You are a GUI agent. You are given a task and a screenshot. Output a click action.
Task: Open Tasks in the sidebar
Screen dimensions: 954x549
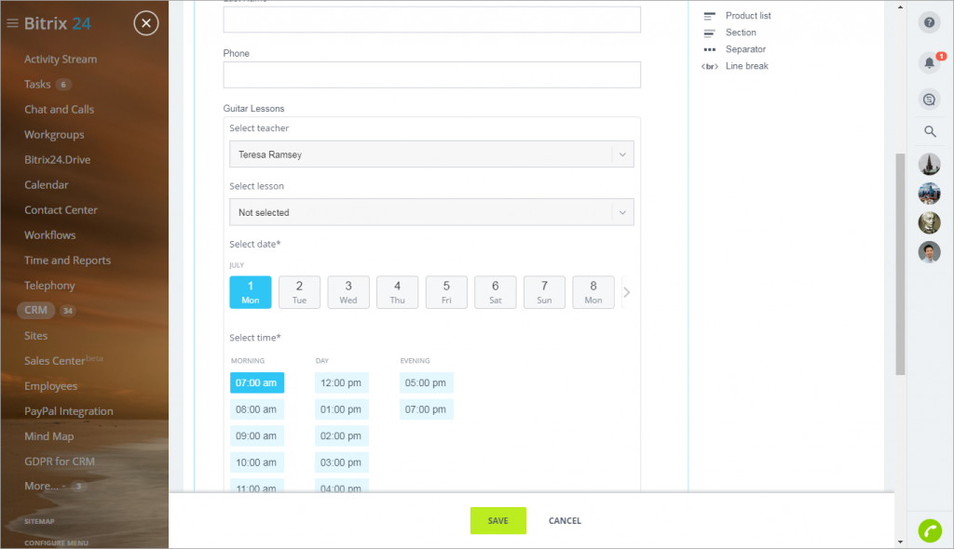(37, 85)
